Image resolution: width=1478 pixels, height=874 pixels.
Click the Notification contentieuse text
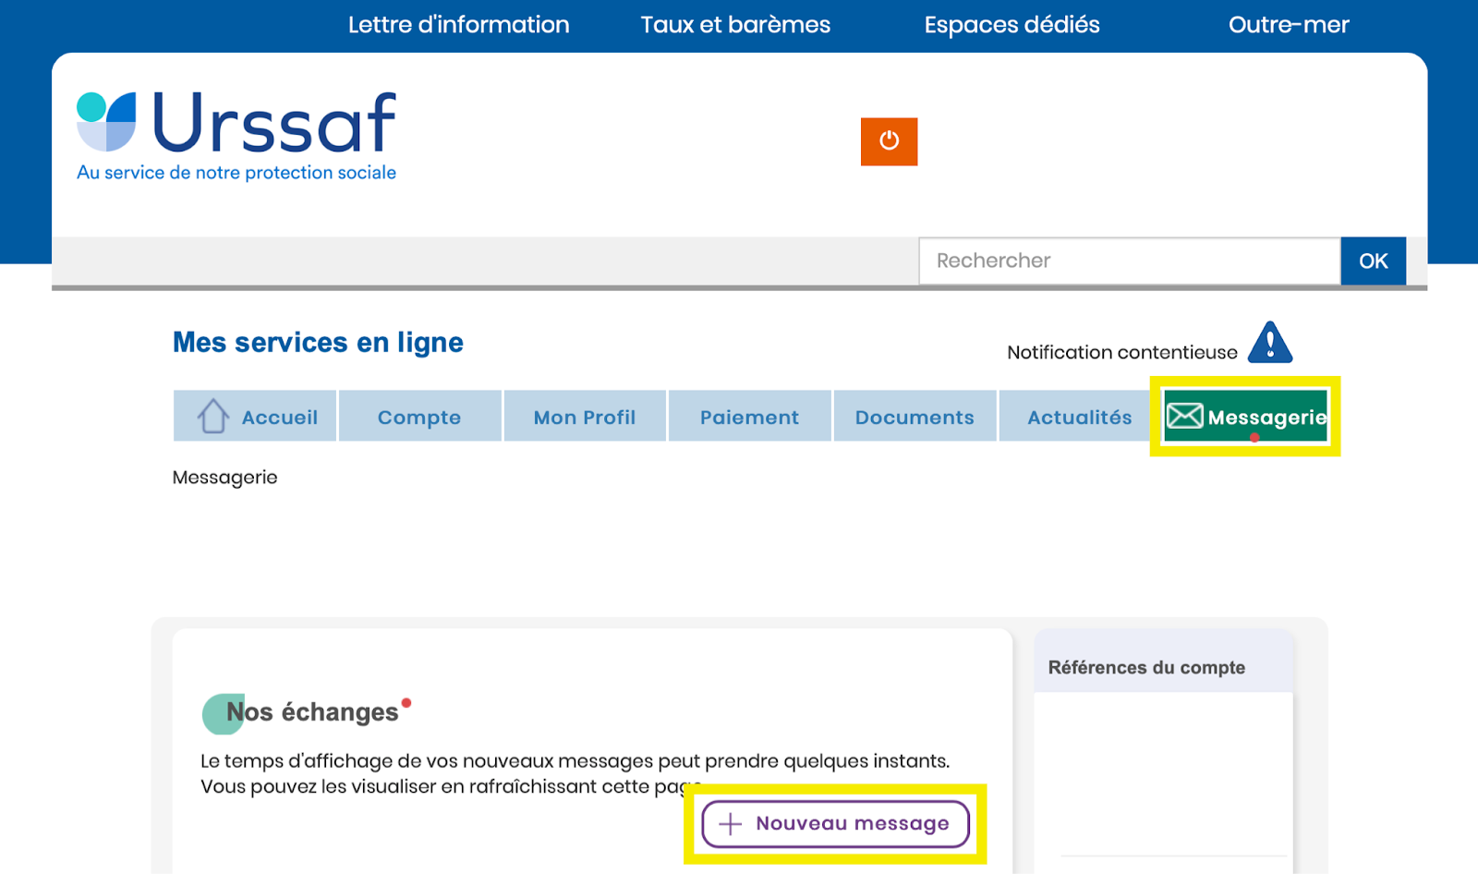point(1121,352)
